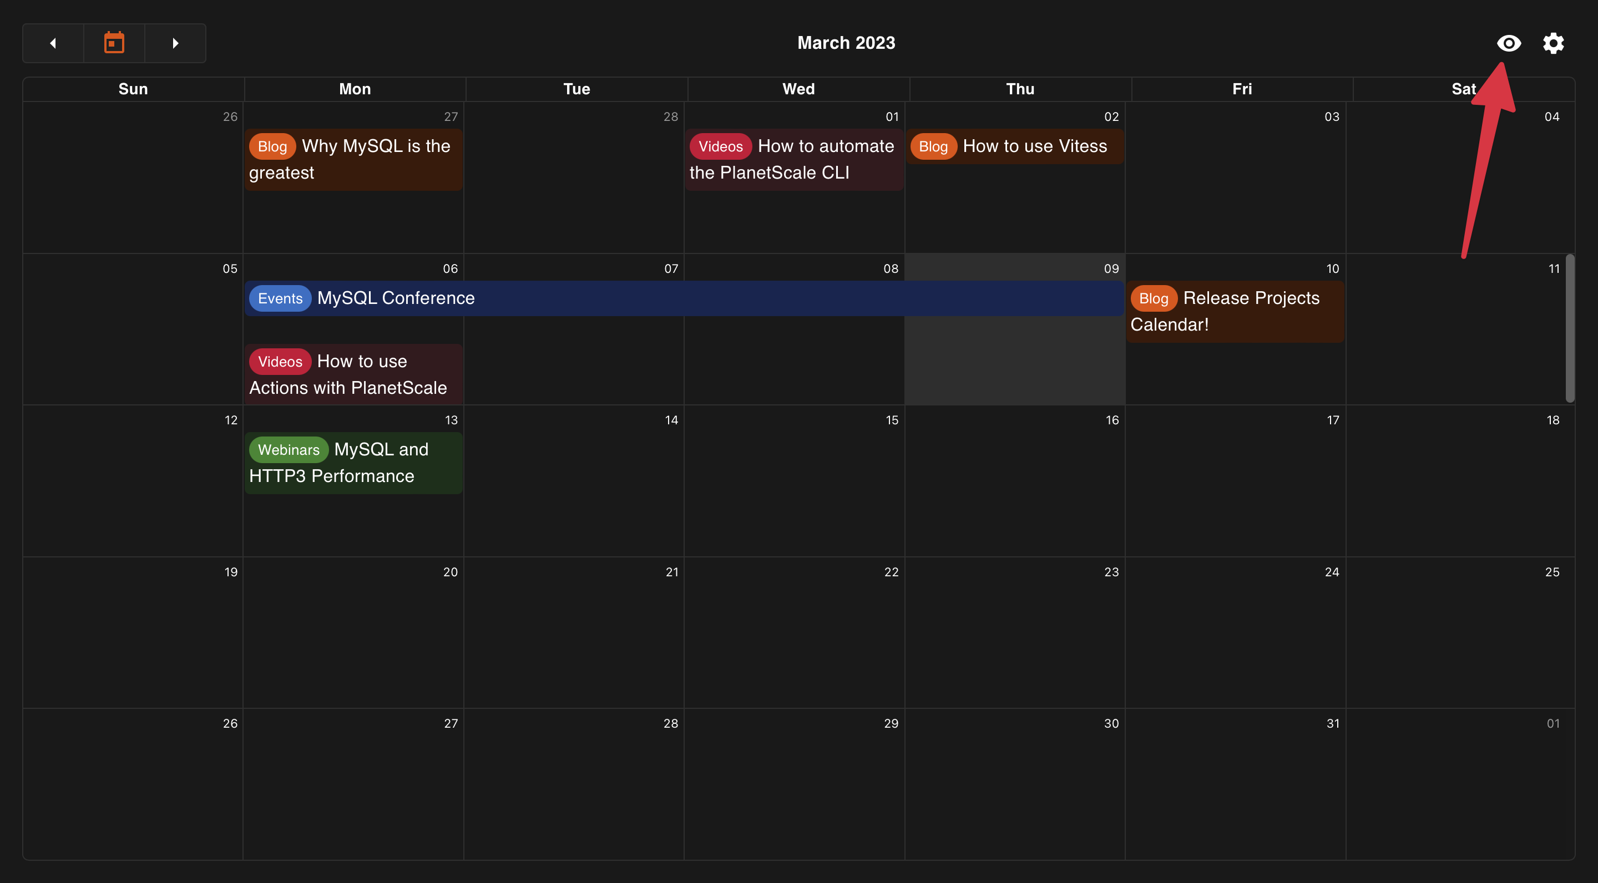The height and width of the screenshot is (883, 1598).
Task: Select day cell 22
Action: tap(794, 632)
